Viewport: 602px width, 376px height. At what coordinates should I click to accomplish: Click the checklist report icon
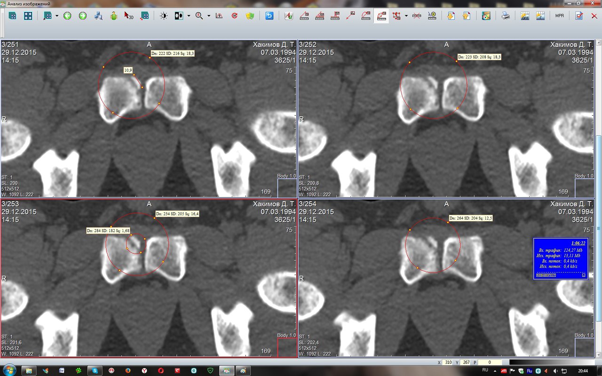click(579, 16)
